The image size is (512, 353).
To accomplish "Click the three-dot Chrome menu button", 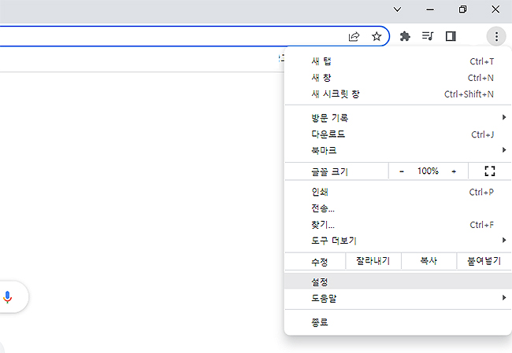I will [496, 36].
